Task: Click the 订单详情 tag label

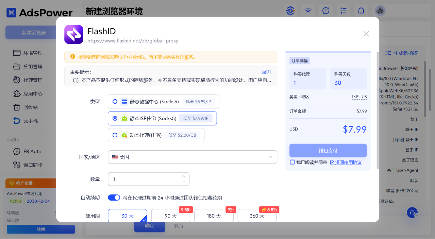Action: (x=300, y=61)
